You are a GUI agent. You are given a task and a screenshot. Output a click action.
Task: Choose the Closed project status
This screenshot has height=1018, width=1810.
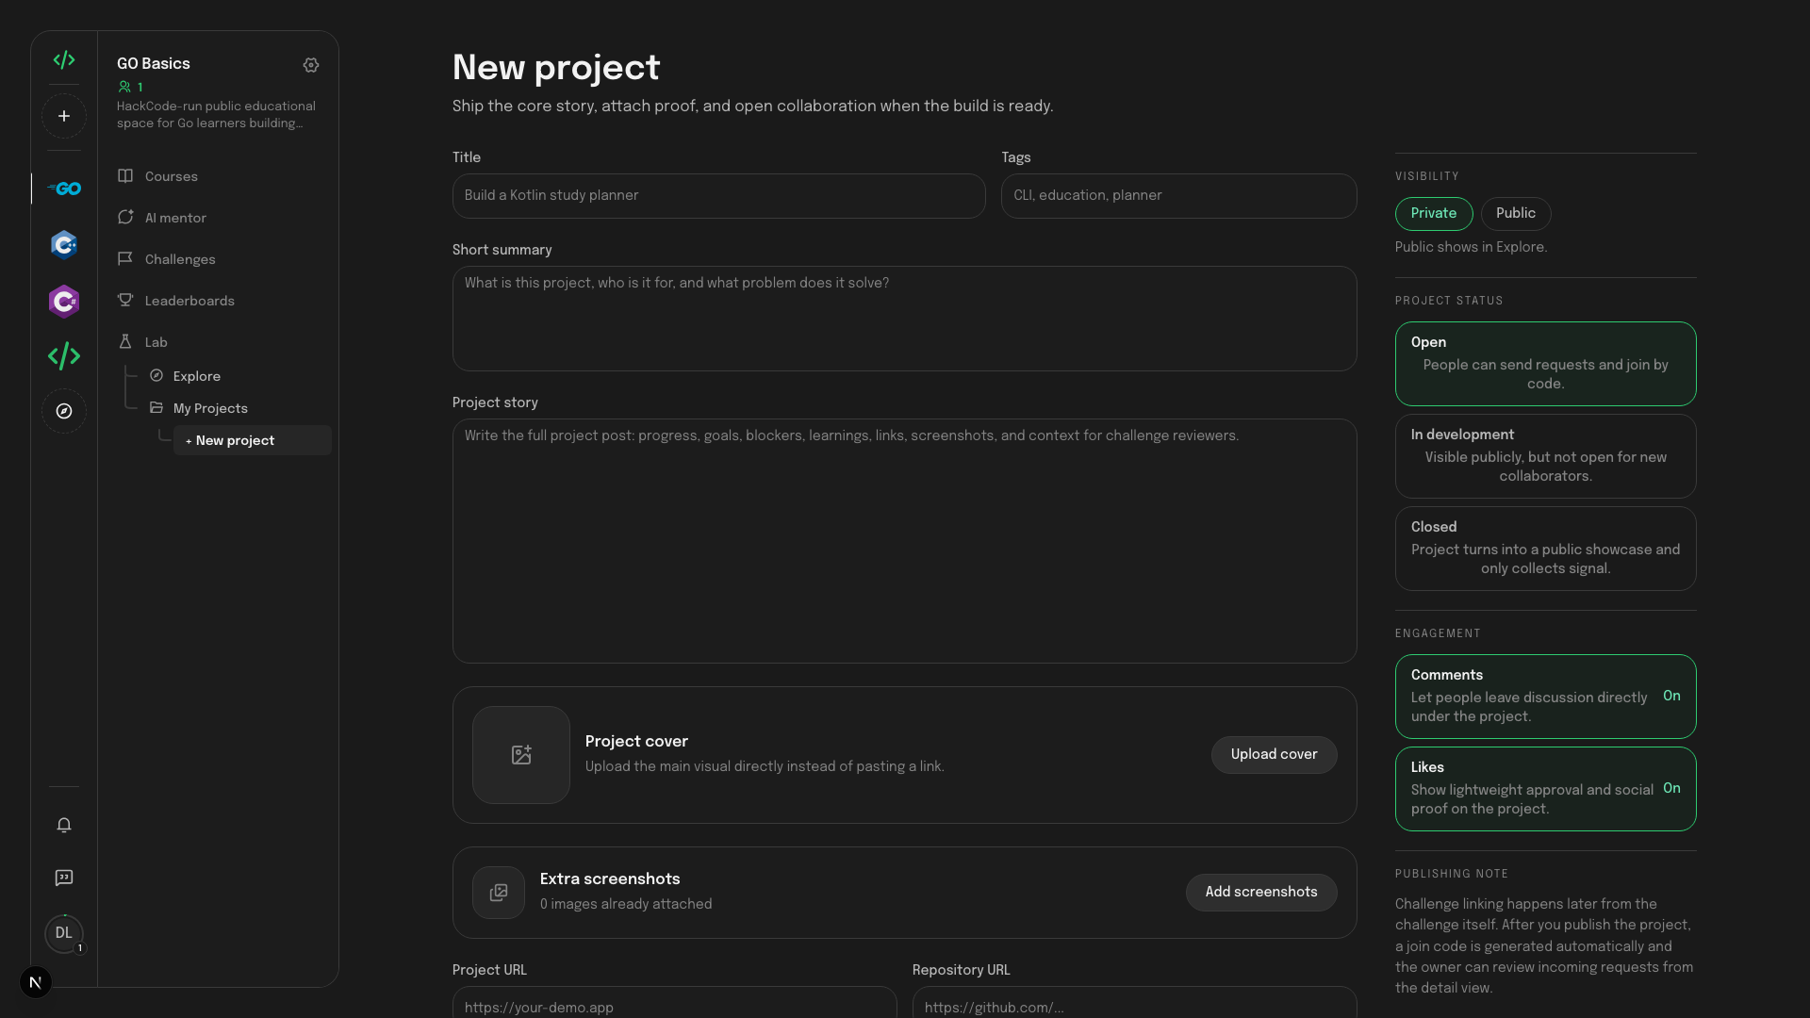[x=1544, y=549]
